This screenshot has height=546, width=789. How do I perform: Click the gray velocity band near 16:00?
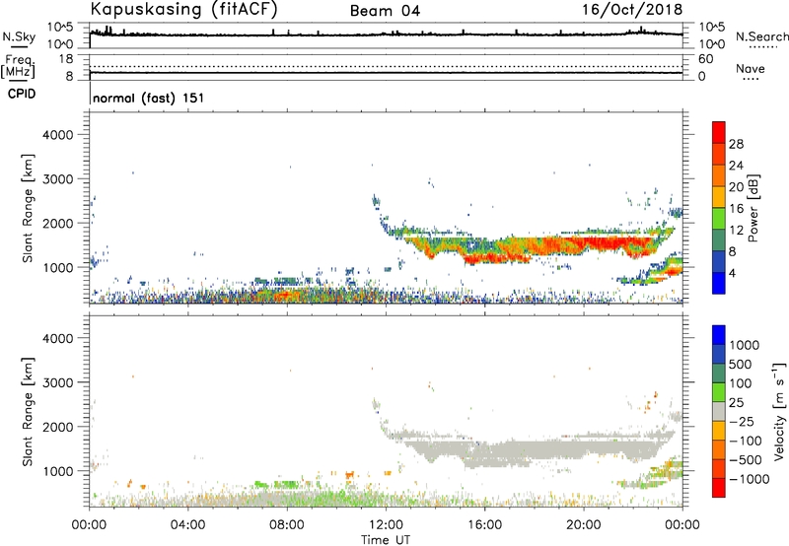484,449
